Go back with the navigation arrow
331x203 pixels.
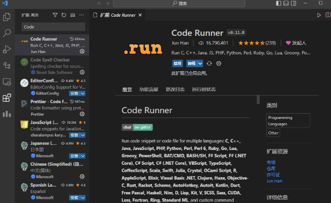click(x=100, y=3)
